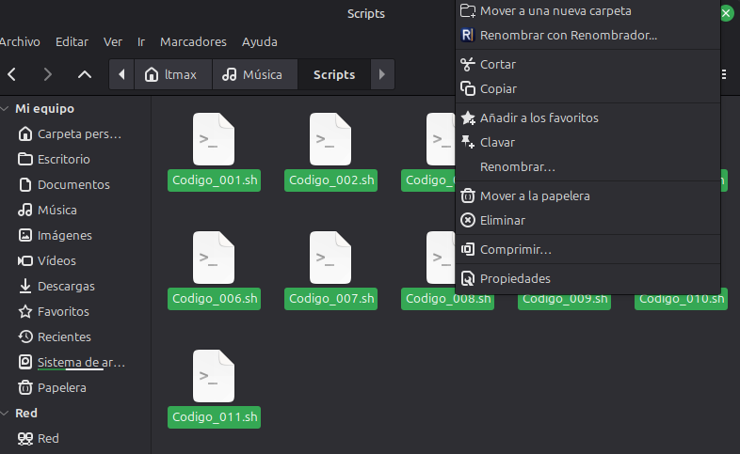Go back with the left arrow

(x=12, y=74)
